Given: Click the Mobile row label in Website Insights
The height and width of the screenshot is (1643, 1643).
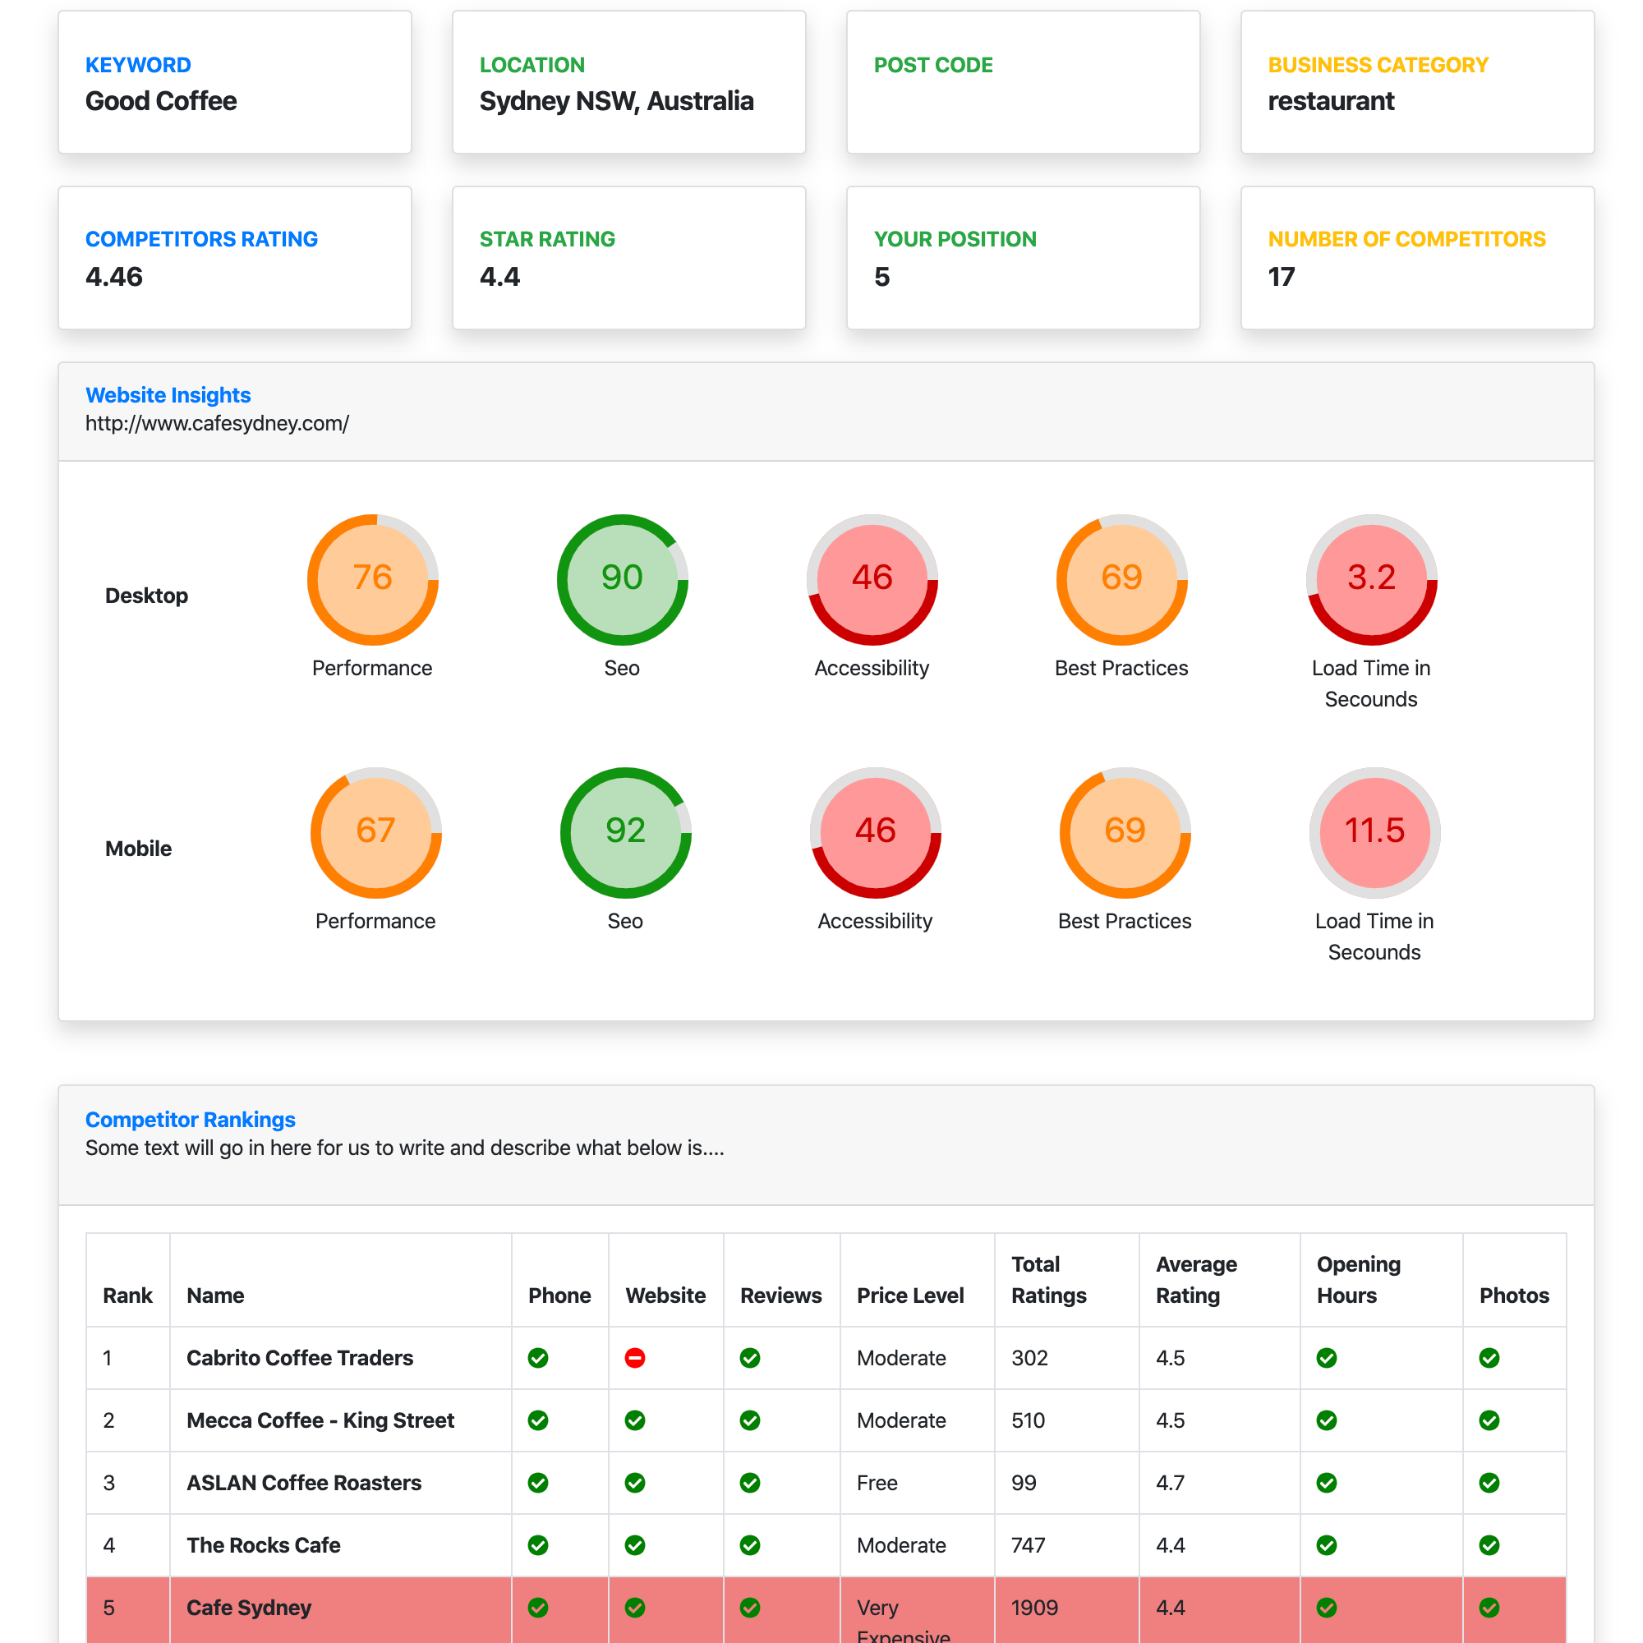Looking at the screenshot, I should (x=138, y=848).
